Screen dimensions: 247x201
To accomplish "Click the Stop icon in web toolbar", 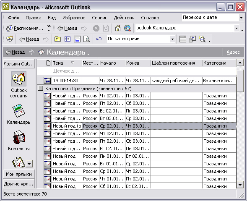I will click(x=96, y=29).
